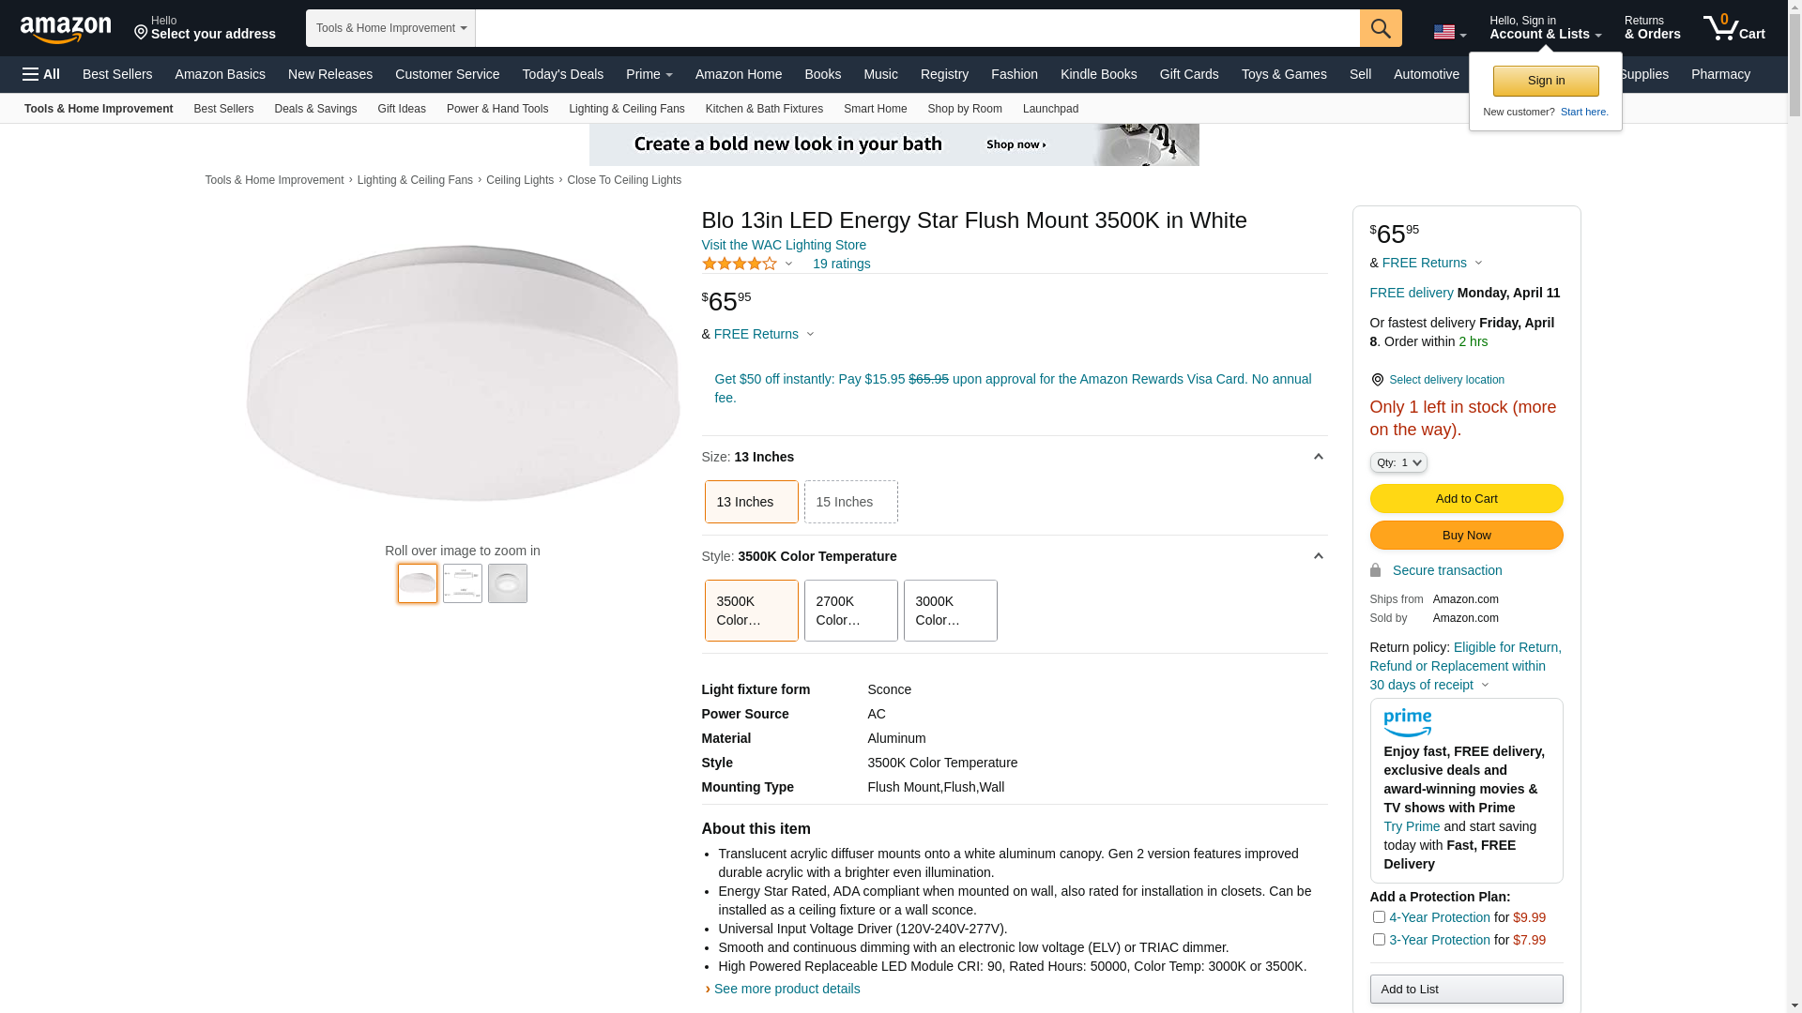Screen dimensions: 1802x1013
Task: Click the Add to Cart button
Action: click(1466, 498)
